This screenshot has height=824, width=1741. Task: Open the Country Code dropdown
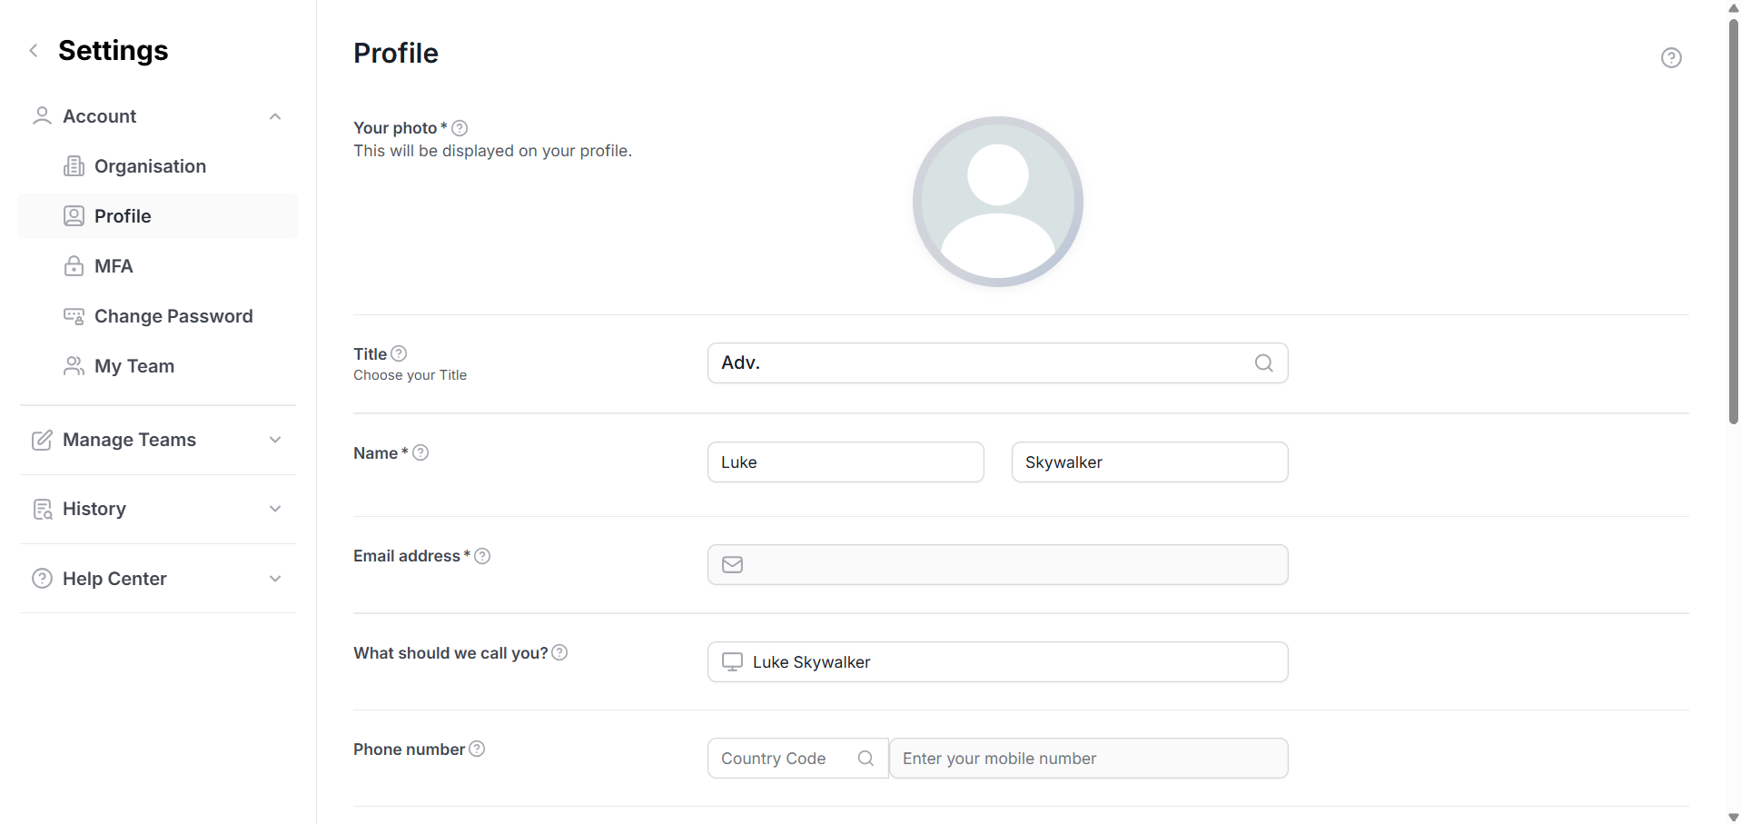[796, 759]
